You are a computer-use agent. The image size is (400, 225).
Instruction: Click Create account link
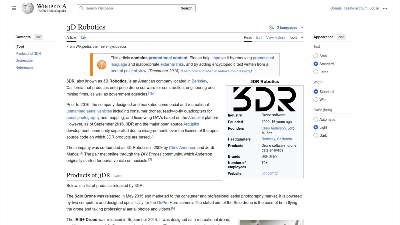(355, 8)
